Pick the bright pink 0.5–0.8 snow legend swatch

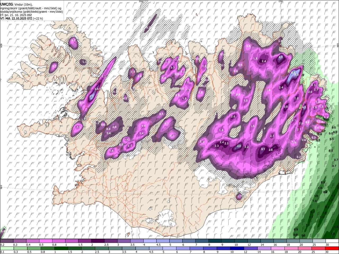46,241
